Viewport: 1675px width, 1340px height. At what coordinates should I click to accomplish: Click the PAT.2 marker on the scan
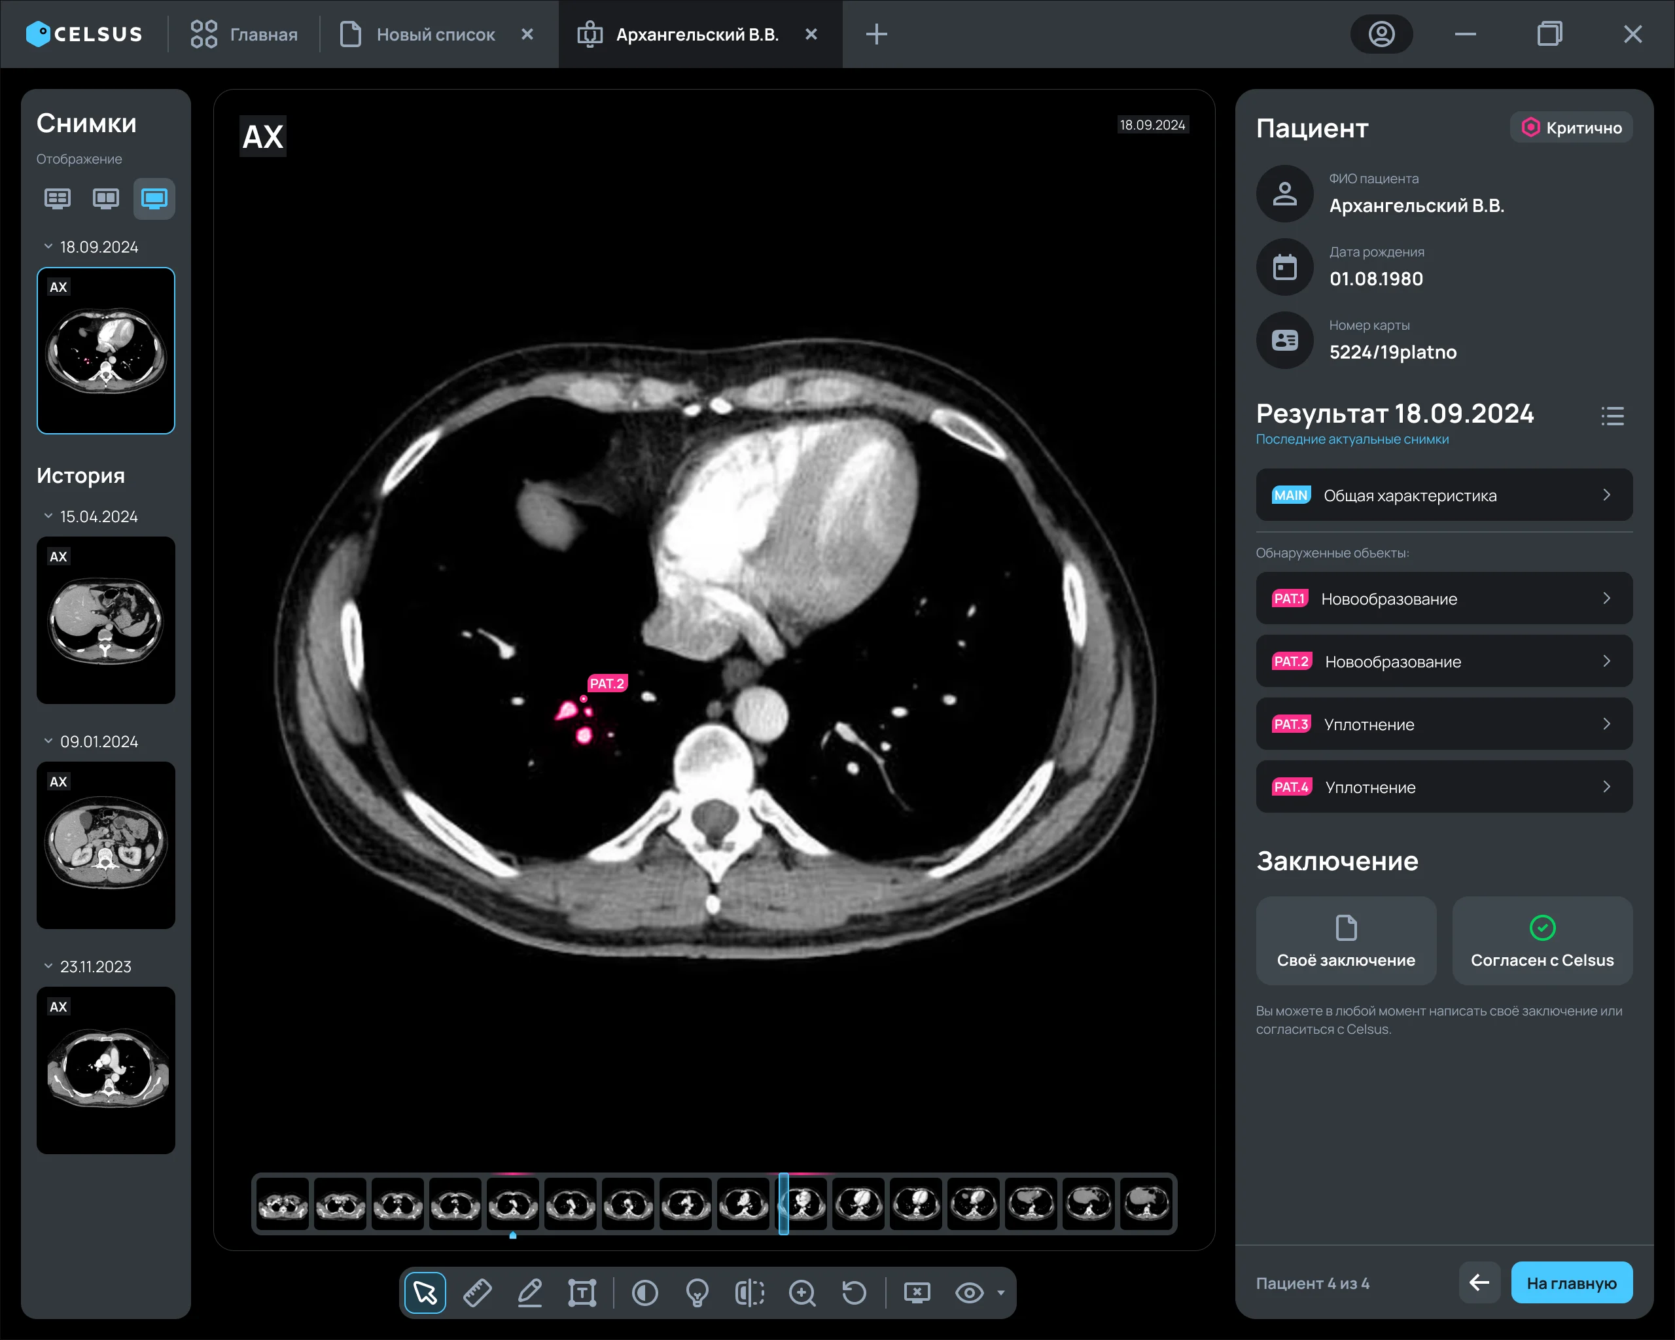click(x=607, y=684)
